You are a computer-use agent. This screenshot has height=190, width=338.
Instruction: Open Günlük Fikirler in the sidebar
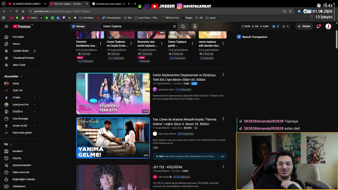tap(20, 51)
